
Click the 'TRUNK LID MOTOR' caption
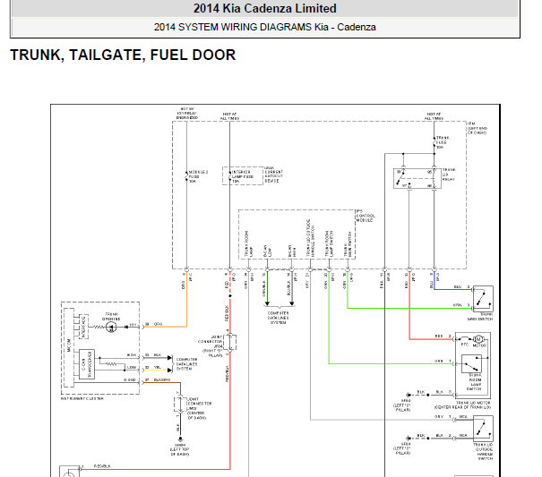pyautogui.click(x=473, y=403)
